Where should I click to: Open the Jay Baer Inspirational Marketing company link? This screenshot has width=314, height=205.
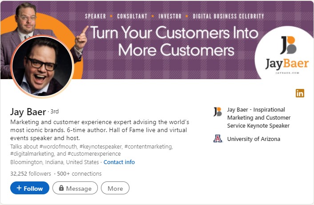258,118
